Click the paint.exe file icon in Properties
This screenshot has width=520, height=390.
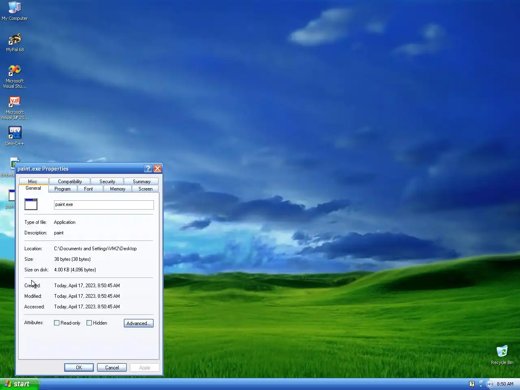pos(31,204)
